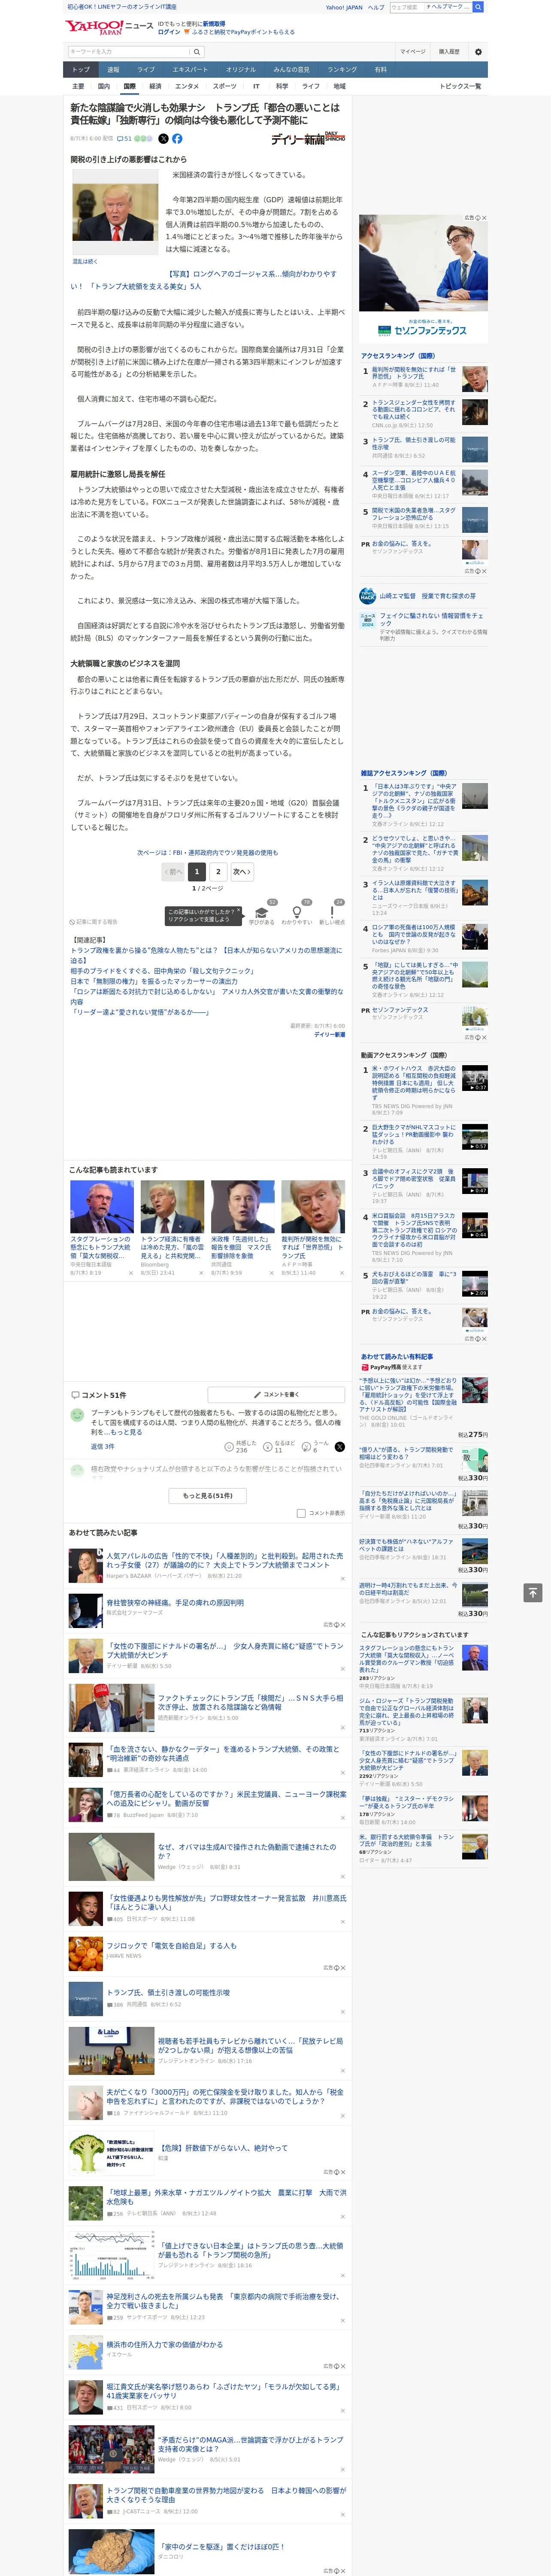Screen dimensions: 551x2576
Task: Click うーん reaction on first comment
Action: pos(316,1446)
